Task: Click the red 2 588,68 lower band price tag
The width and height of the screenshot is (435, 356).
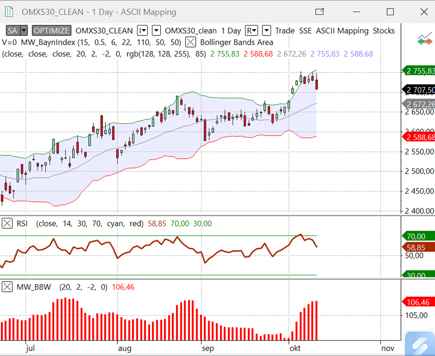Action: point(420,138)
